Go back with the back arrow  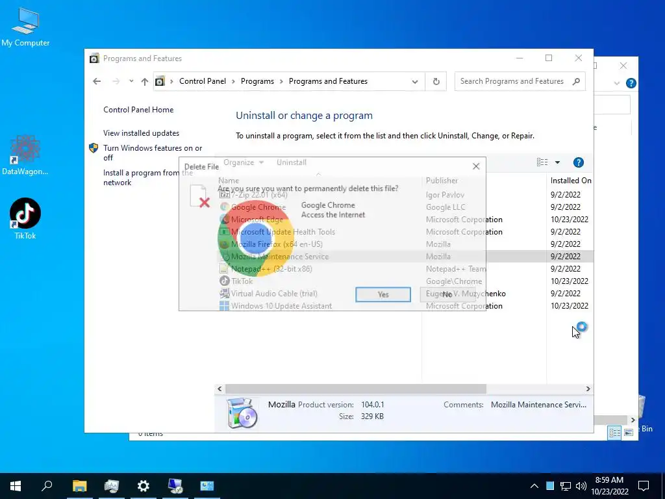pyautogui.click(x=97, y=81)
